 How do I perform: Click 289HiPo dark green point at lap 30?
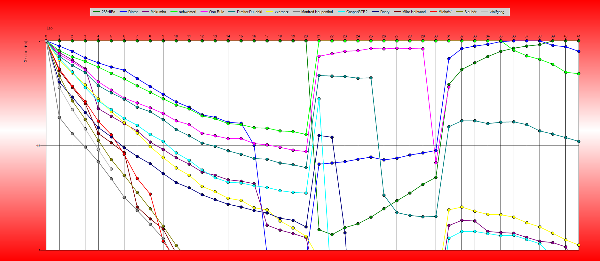pyautogui.click(x=436, y=178)
